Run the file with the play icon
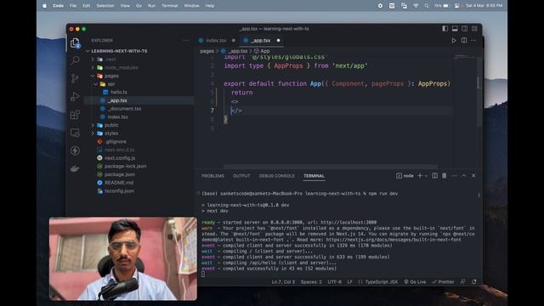Screen dimensions: 544x306 [x=453, y=41]
